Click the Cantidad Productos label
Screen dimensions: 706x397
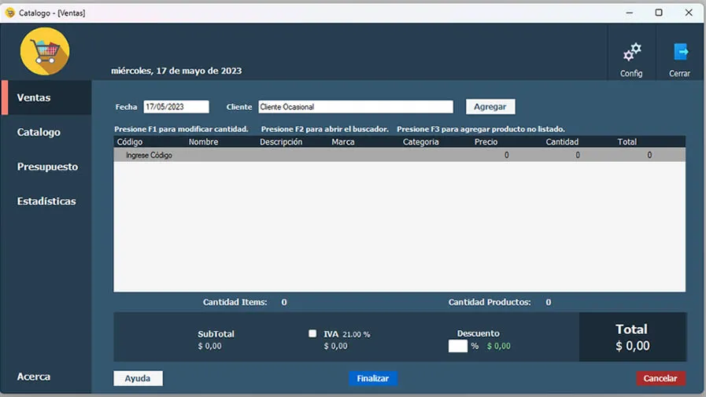[x=489, y=302]
